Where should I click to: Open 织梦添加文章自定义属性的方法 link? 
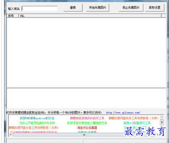click(87, 123)
